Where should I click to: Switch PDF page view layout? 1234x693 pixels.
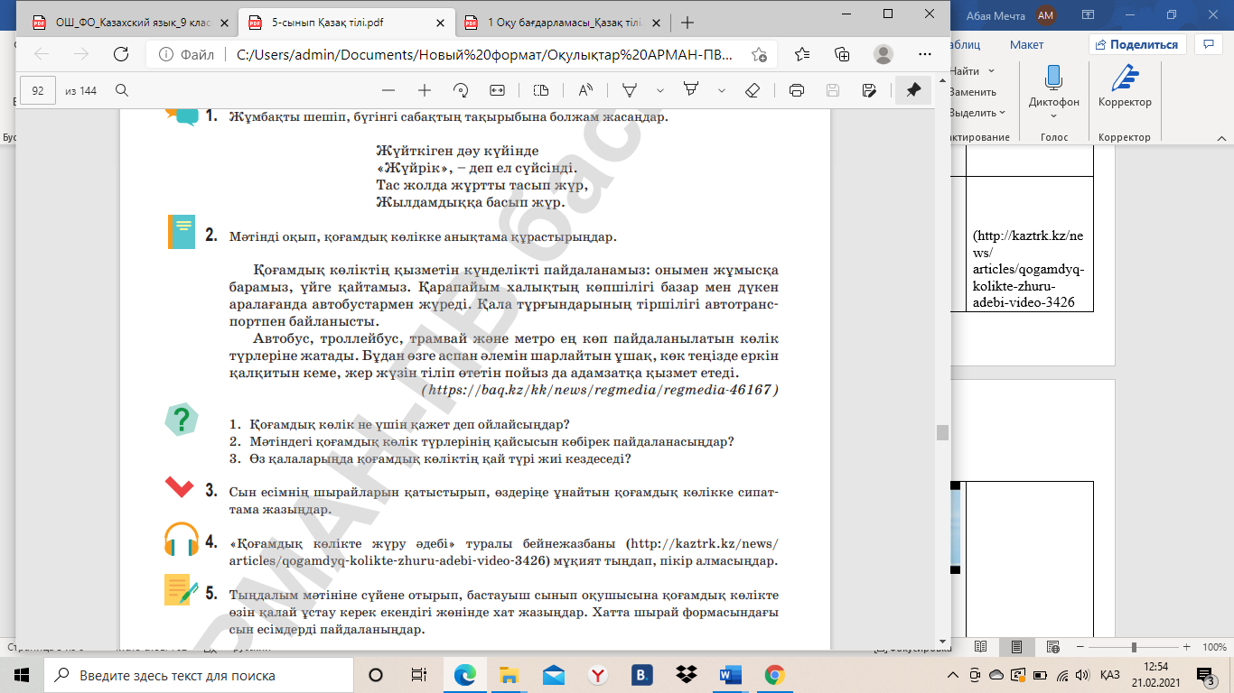[x=541, y=90]
